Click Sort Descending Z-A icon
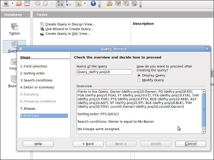 click(68, 3)
